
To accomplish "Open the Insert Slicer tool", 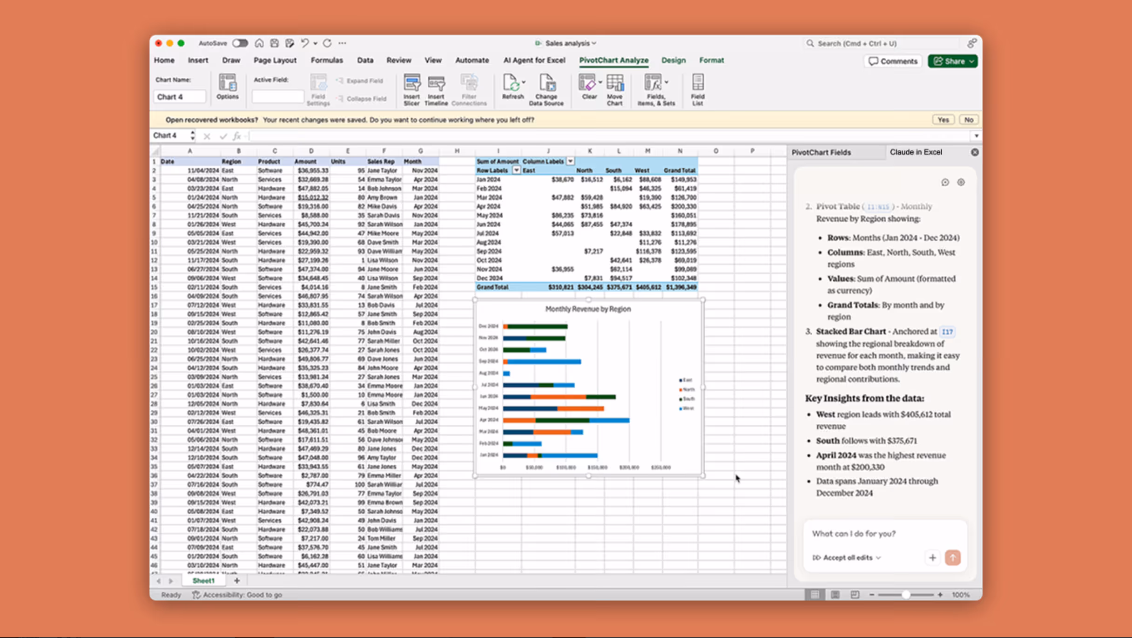I will [x=411, y=89].
